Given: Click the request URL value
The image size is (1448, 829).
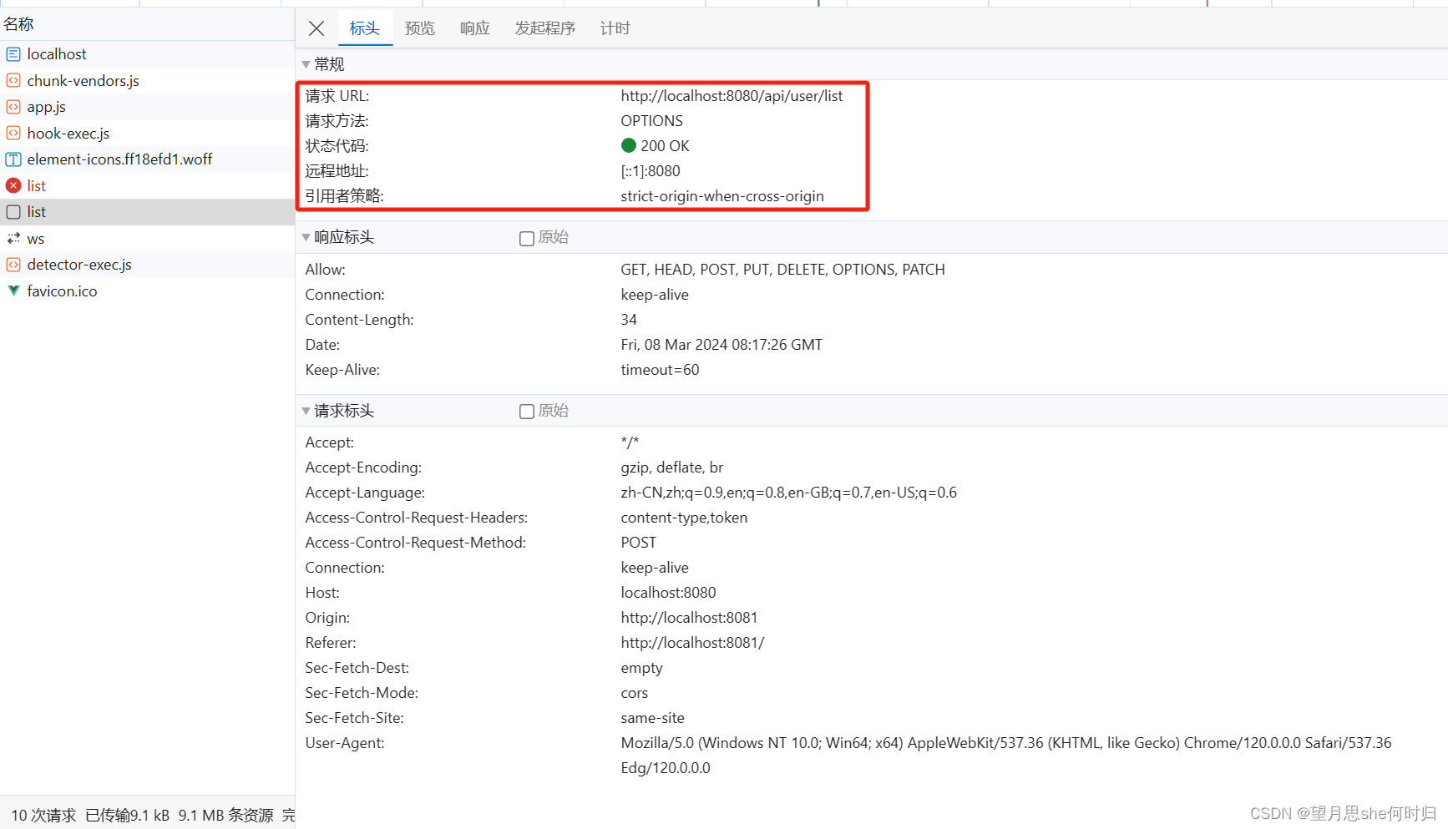Looking at the screenshot, I should (732, 96).
